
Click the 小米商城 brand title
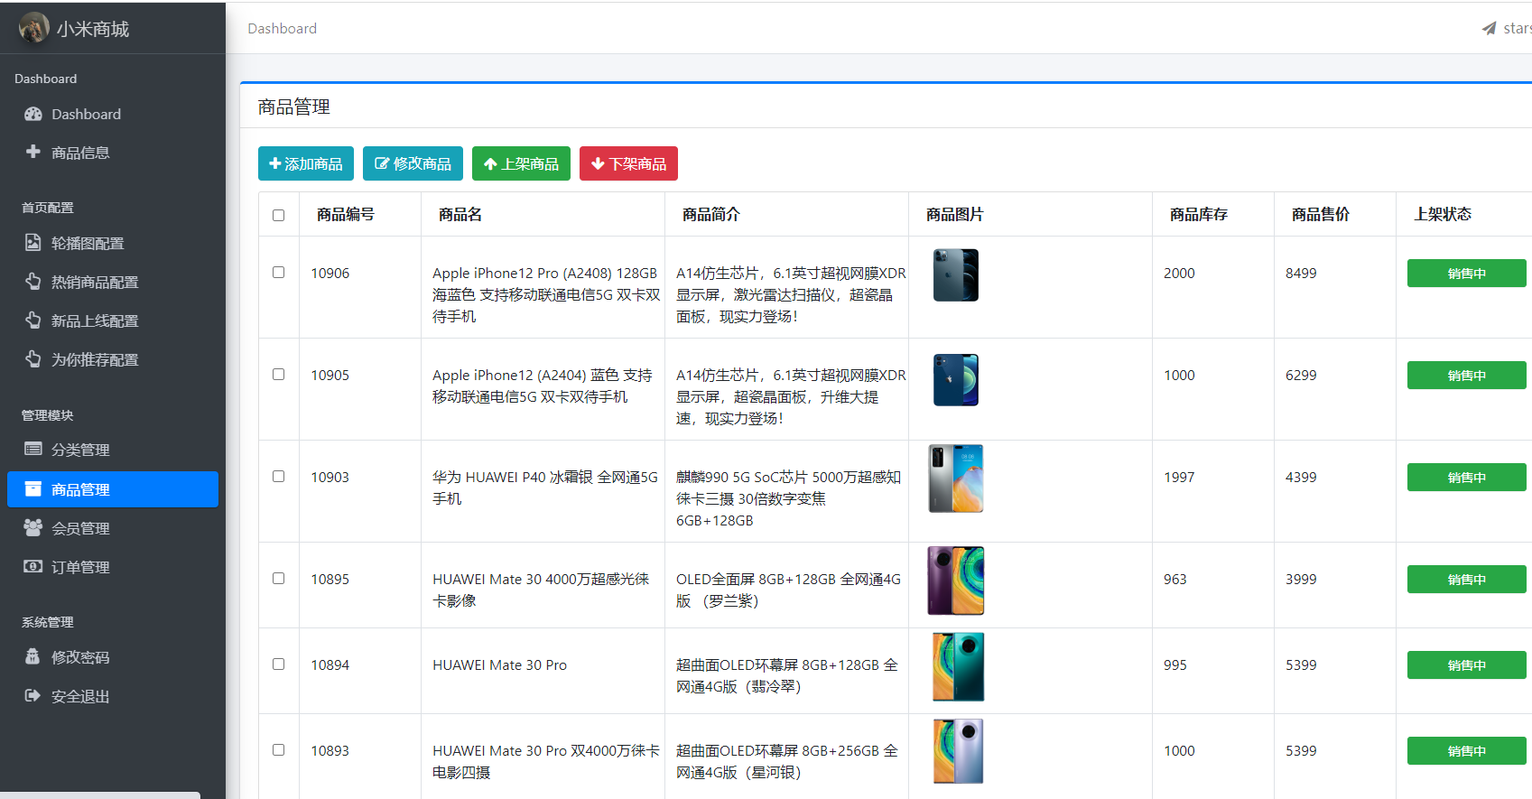(93, 29)
